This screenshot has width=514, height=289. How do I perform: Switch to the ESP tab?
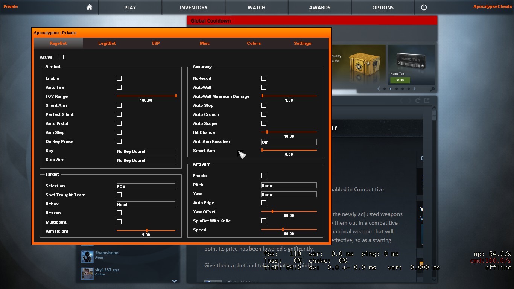pos(156,43)
